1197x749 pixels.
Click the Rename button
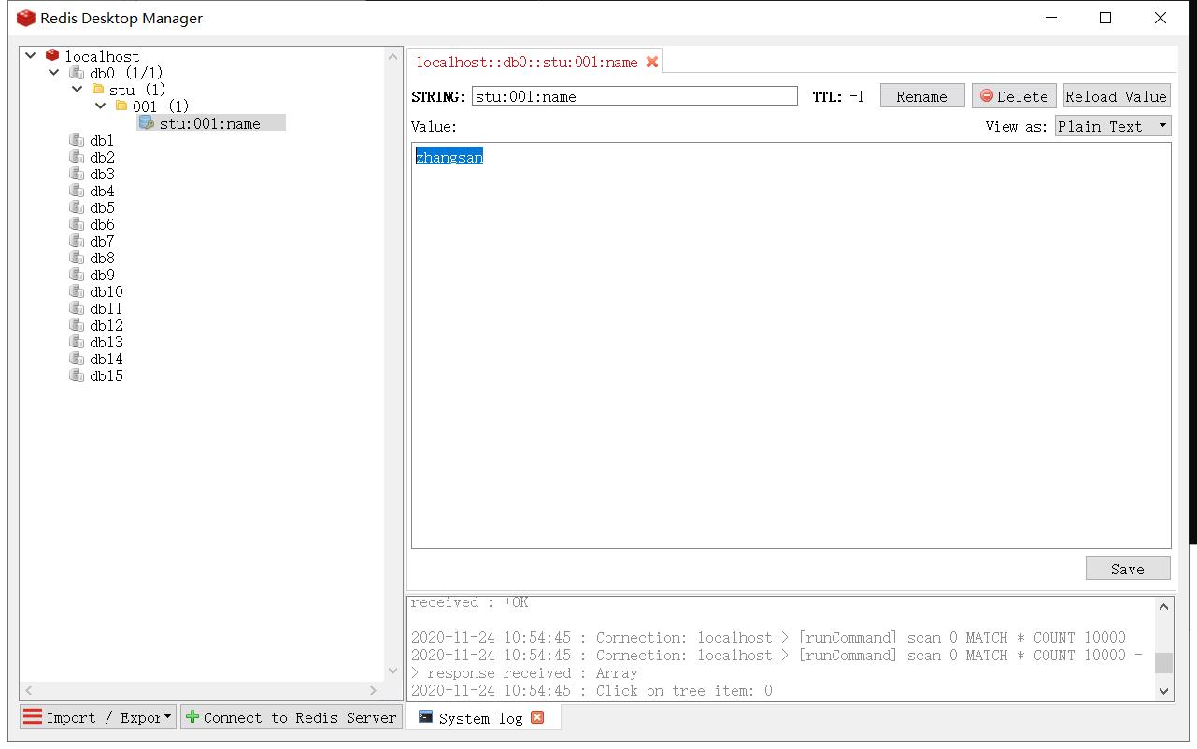pos(921,96)
